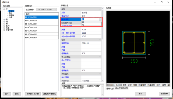The width and height of the screenshot is (173, 99).
Task: Collapse the 核心区配筋 property section
Action: click(100, 57)
